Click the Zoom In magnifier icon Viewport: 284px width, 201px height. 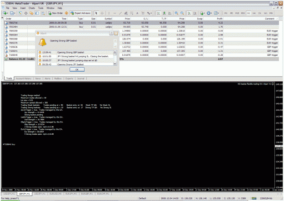pos(176,13)
